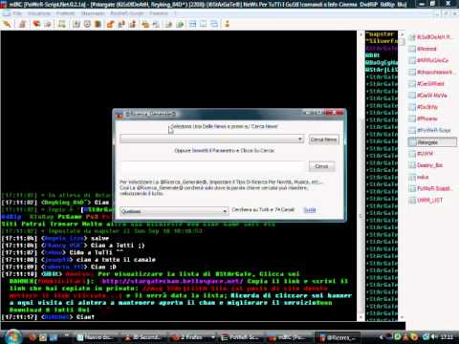Click the Connect lightning bolt toolbar icon
The width and height of the screenshot is (459, 344).
pos(7,24)
